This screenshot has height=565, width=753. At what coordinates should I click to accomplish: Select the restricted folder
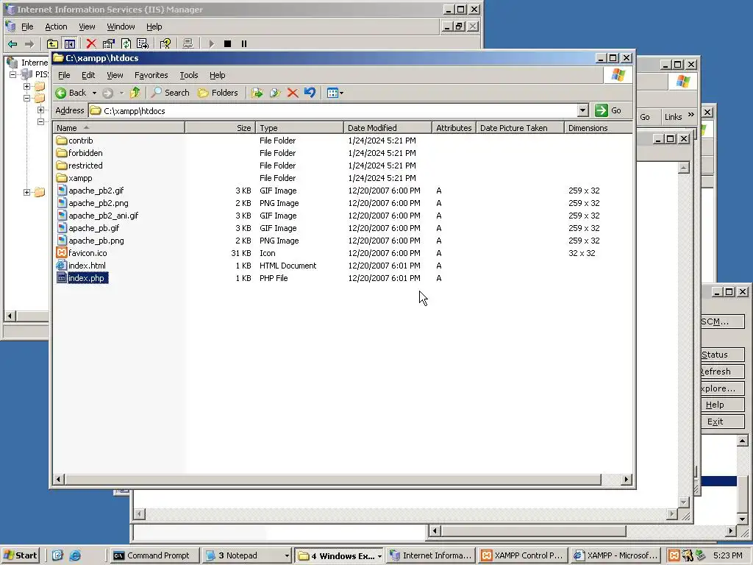pos(79,166)
